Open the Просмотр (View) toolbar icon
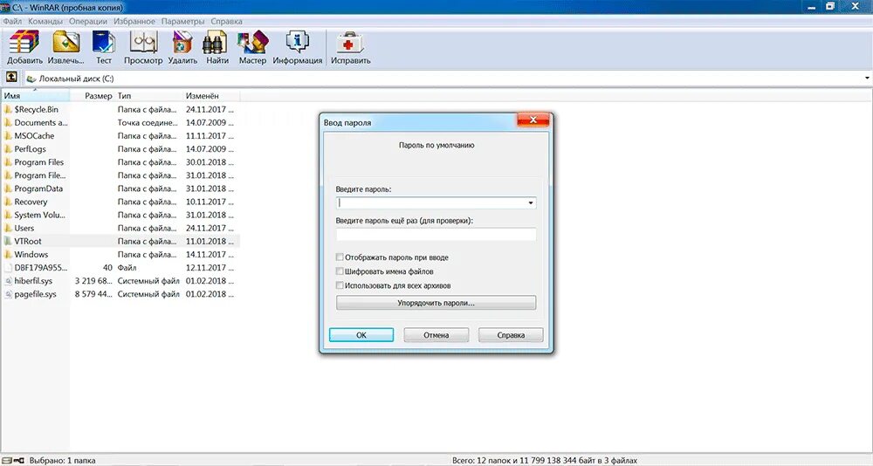 coord(143,42)
